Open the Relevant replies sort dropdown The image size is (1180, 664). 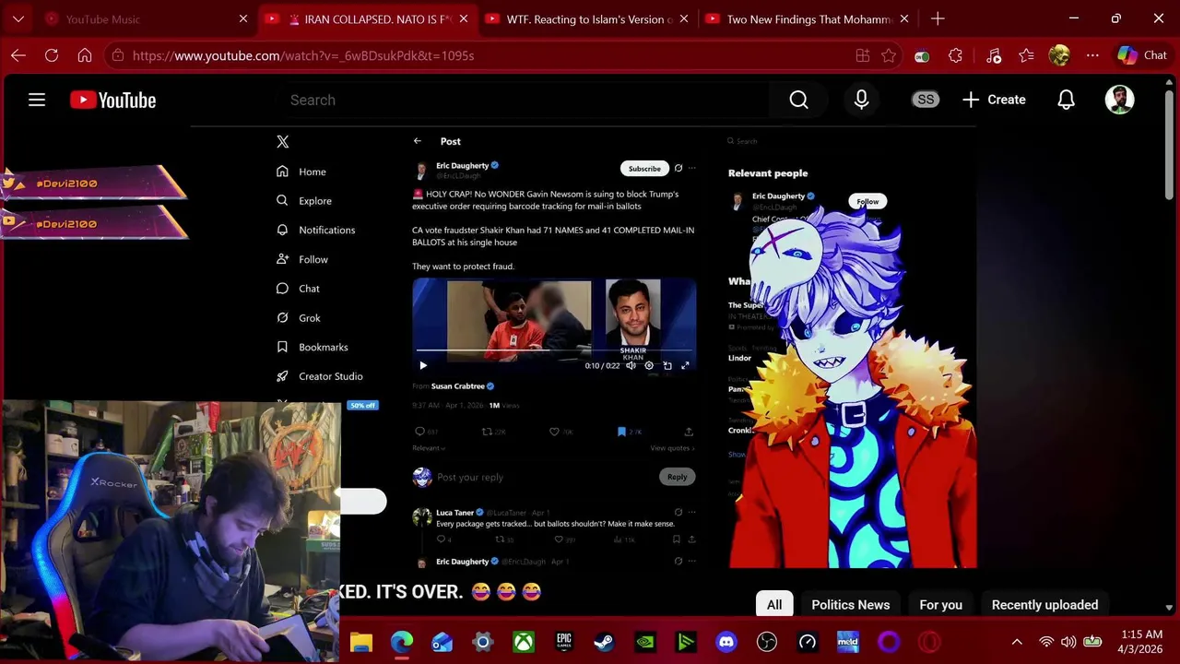(429, 448)
